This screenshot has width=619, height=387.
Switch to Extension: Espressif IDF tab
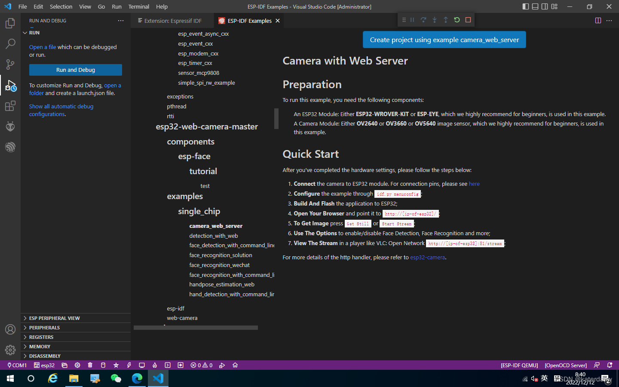coord(172,21)
